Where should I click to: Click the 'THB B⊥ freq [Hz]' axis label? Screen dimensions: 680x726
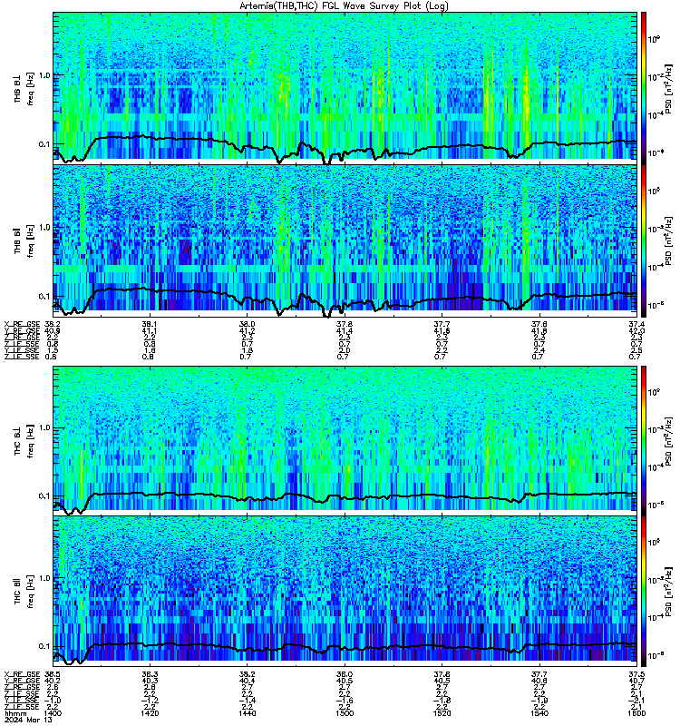click(24, 89)
